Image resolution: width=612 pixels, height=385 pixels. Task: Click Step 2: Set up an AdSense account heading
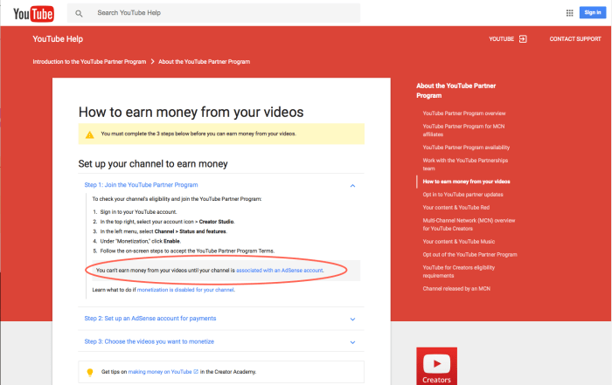click(x=150, y=319)
